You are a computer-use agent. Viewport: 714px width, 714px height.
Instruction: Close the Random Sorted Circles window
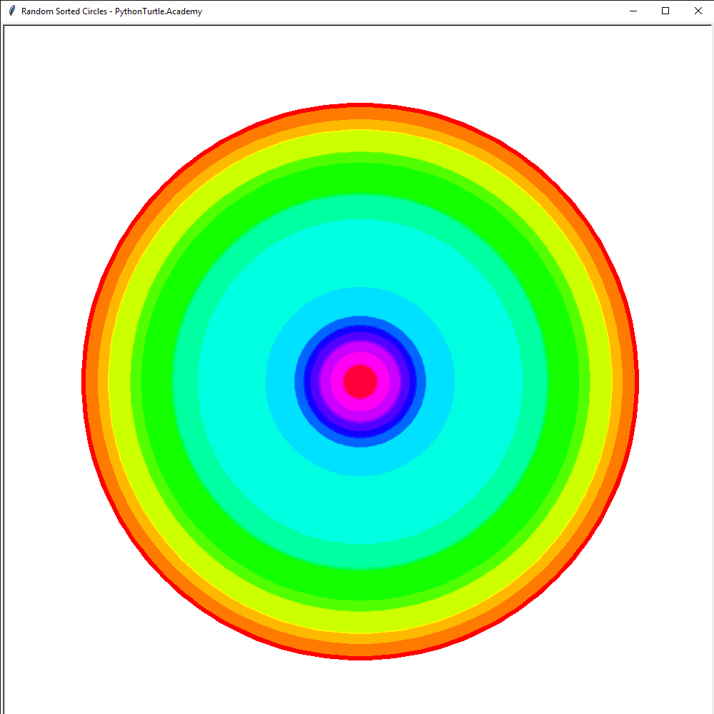click(698, 11)
